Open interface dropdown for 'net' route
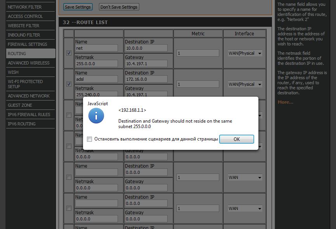 (x=245, y=53)
